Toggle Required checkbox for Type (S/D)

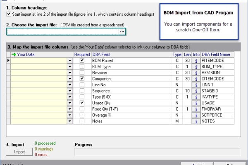click(82, 97)
